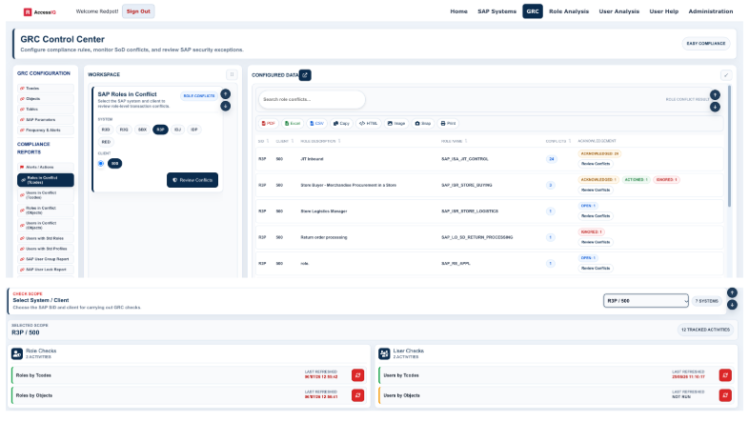Click the User Checks section icon
The width and height of the screenshot is (749, 422).
coord(384,353)
